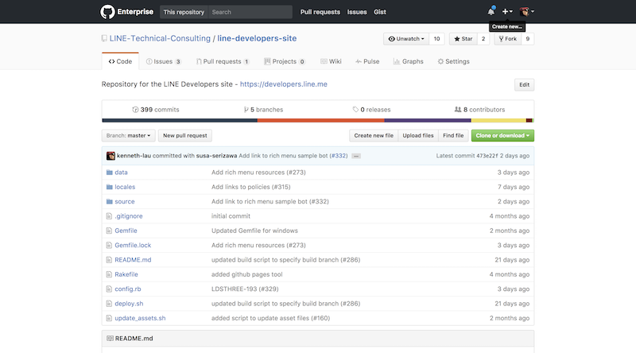
Task: Open 'LDSTHREE-193 (#329)' commit message
Action: pyautogui.click(x=245, y=289)
